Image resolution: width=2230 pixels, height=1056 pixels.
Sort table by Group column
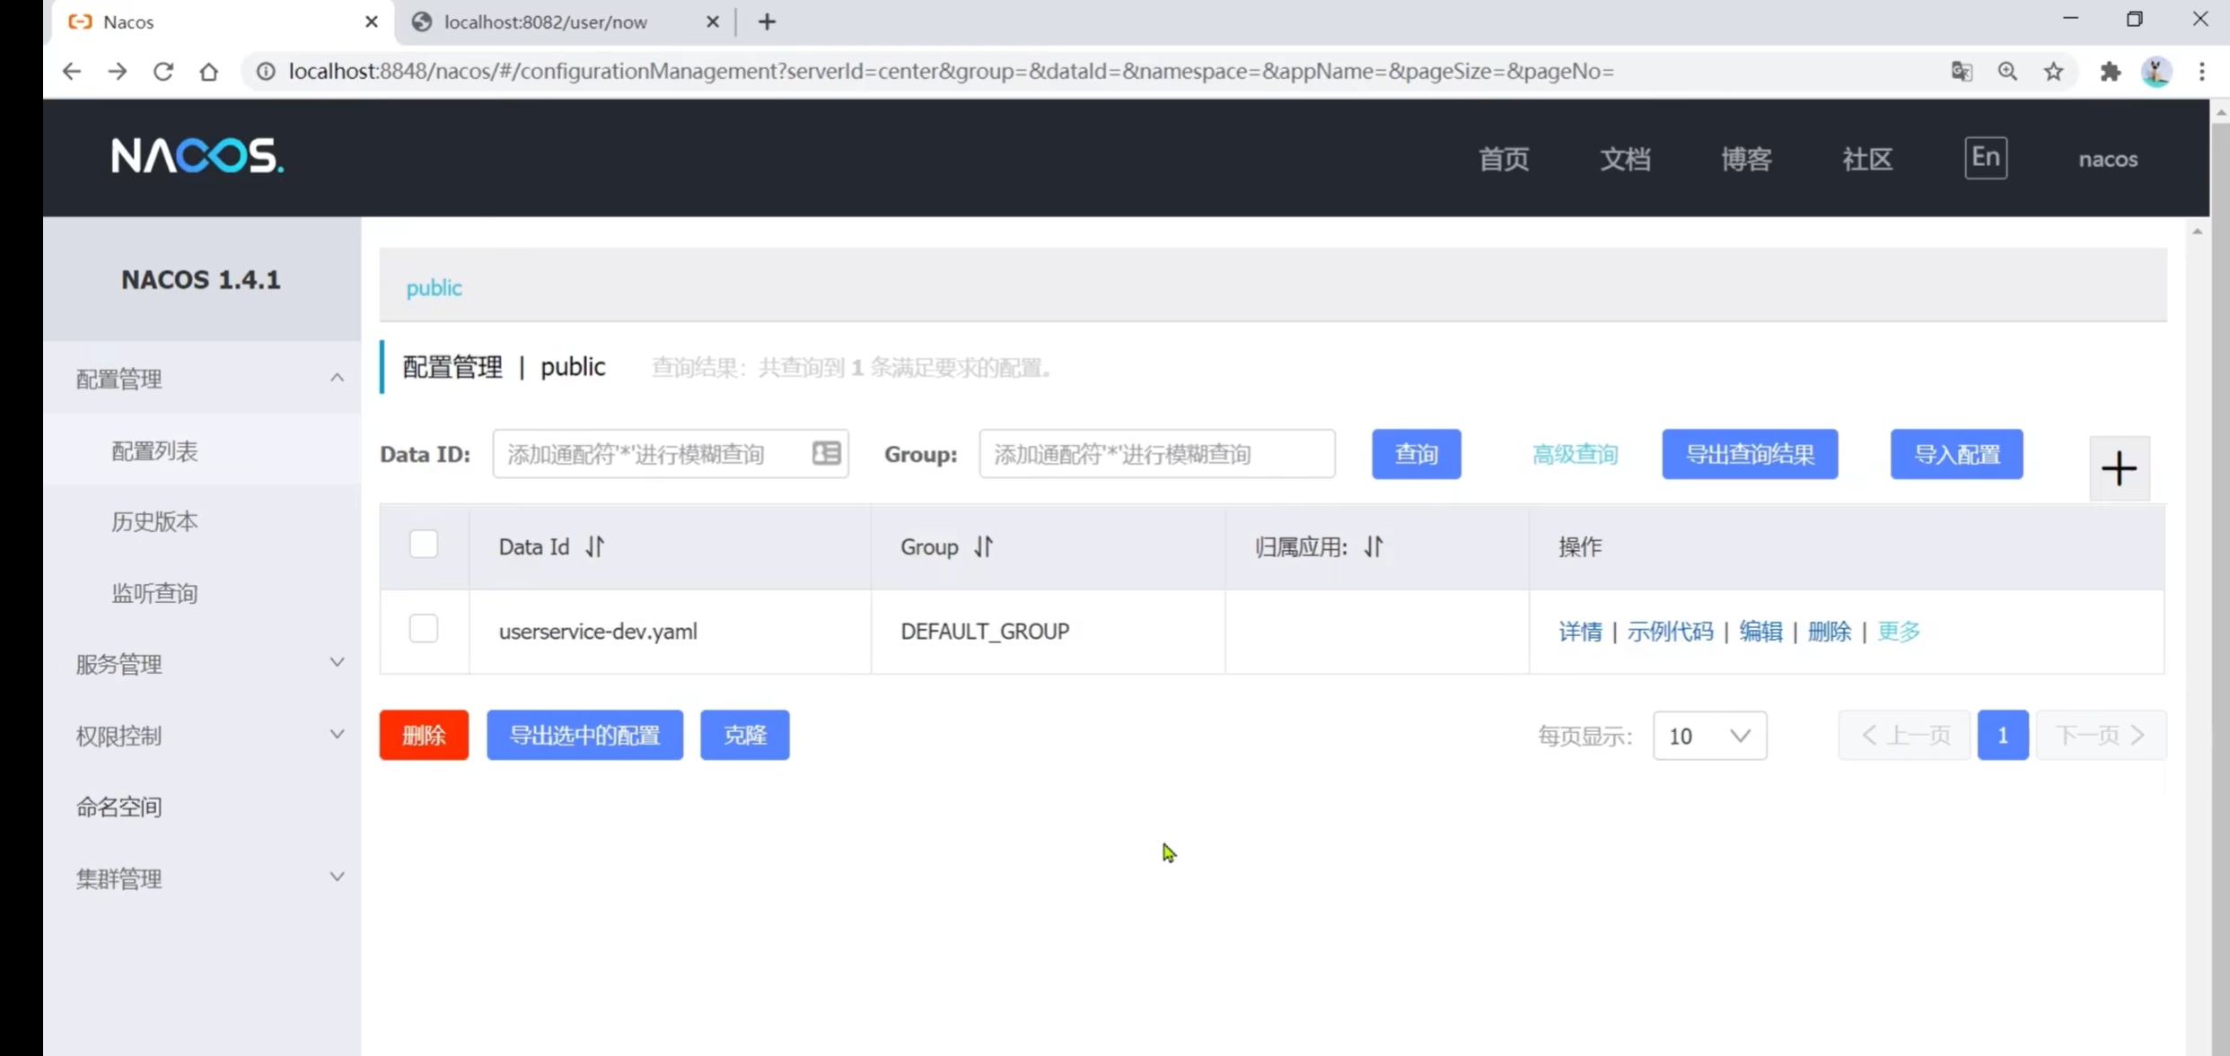tap(984, 546)
